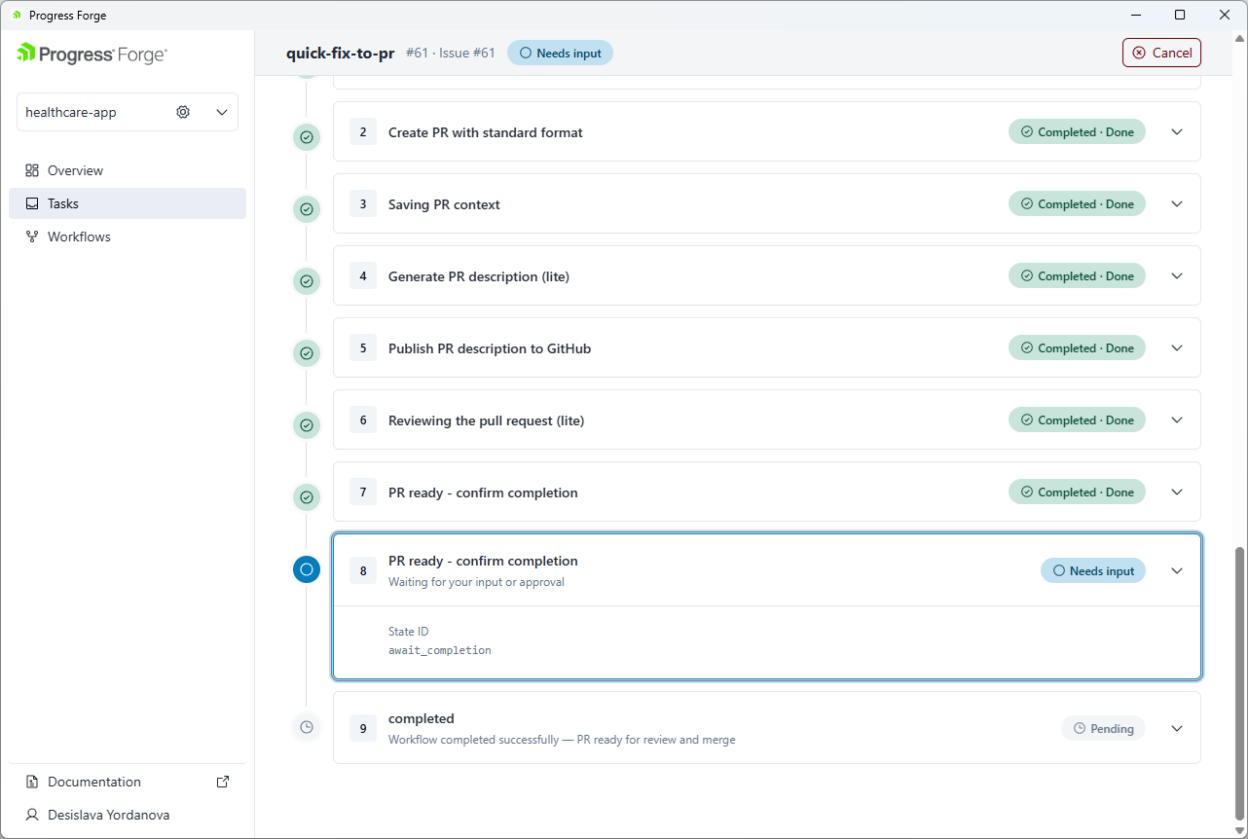This screenshot has height=839, width=1248.
Task: Expand step 7 PR ready chevron
Action: pyautogui.click(x=1177, y=492)
